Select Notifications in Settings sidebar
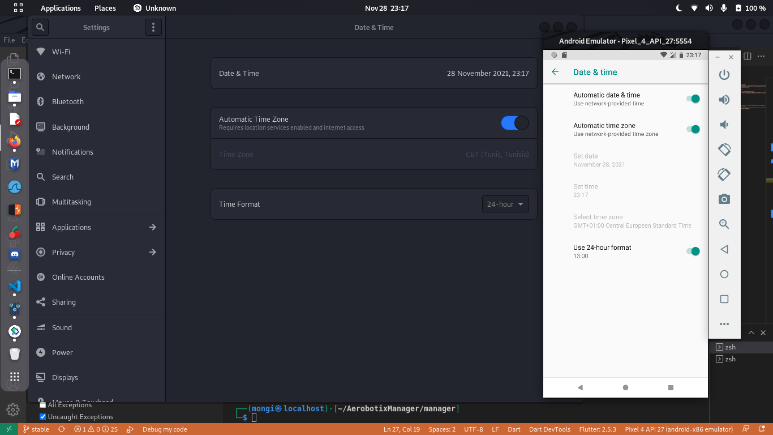773x435 pixels. pyautogui.click(x=96, y=152)
